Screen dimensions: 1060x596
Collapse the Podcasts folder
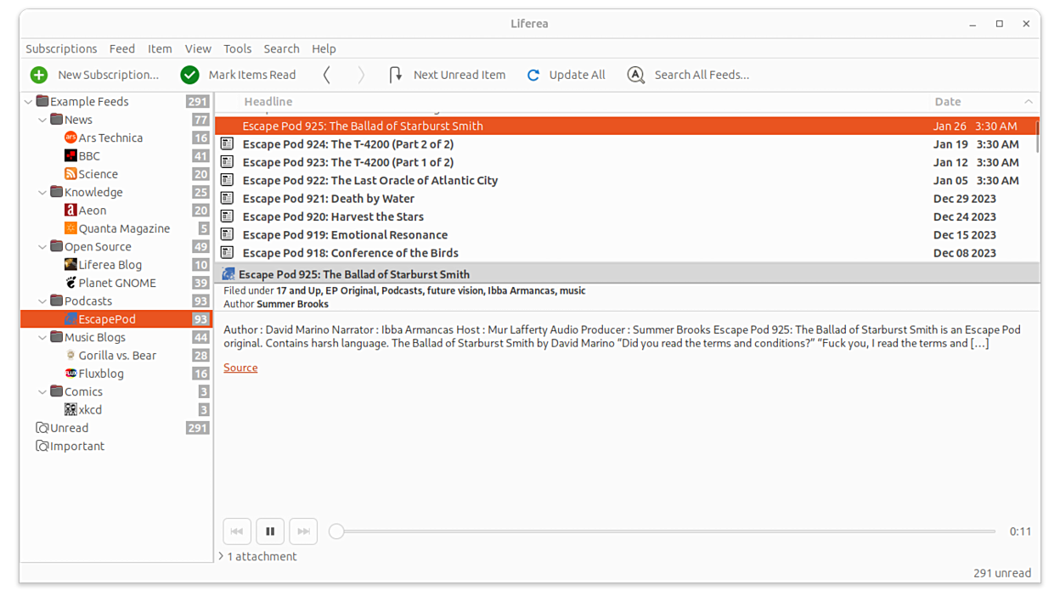pos(42,301)
